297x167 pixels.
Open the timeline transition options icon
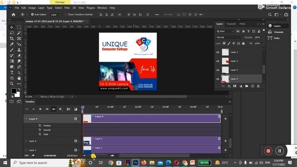(76, 109)
